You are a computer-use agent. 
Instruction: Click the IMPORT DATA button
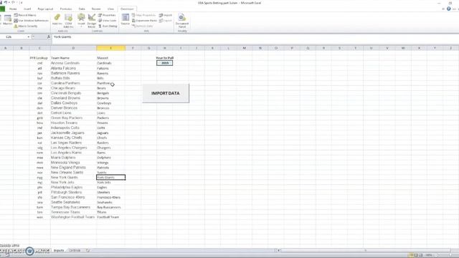[x=166, y=93]
